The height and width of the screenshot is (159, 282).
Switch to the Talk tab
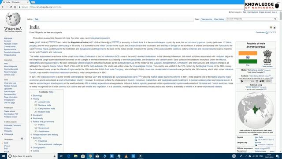[x=37, y=19]
